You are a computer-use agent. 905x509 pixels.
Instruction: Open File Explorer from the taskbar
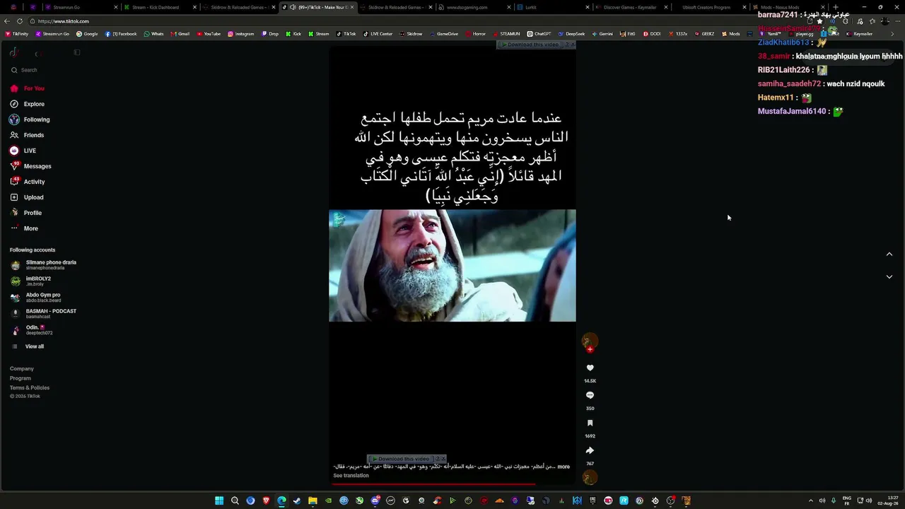pyautogui.click(x=313, y=501)
